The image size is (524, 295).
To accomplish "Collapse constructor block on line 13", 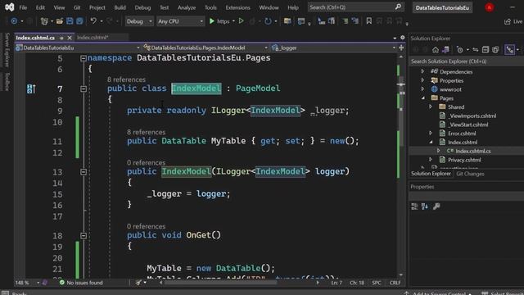I will pos(84,172).
